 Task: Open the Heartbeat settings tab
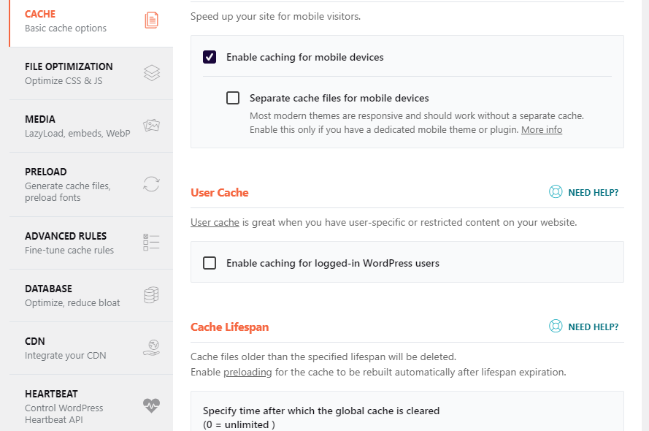91,403
